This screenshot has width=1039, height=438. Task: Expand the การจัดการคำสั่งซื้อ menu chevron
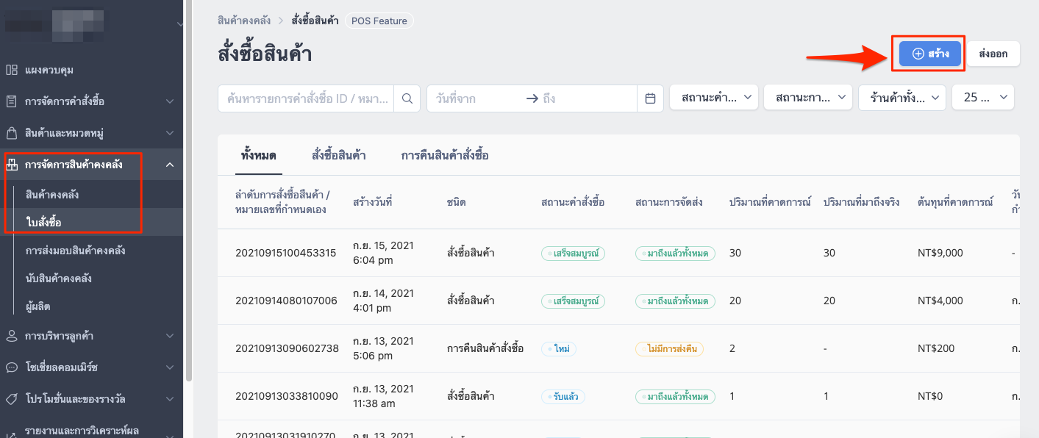click(170, 101)
